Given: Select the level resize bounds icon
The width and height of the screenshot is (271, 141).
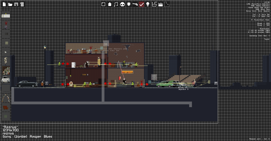Looking at the screenshot, I should [x=154, y=4].
